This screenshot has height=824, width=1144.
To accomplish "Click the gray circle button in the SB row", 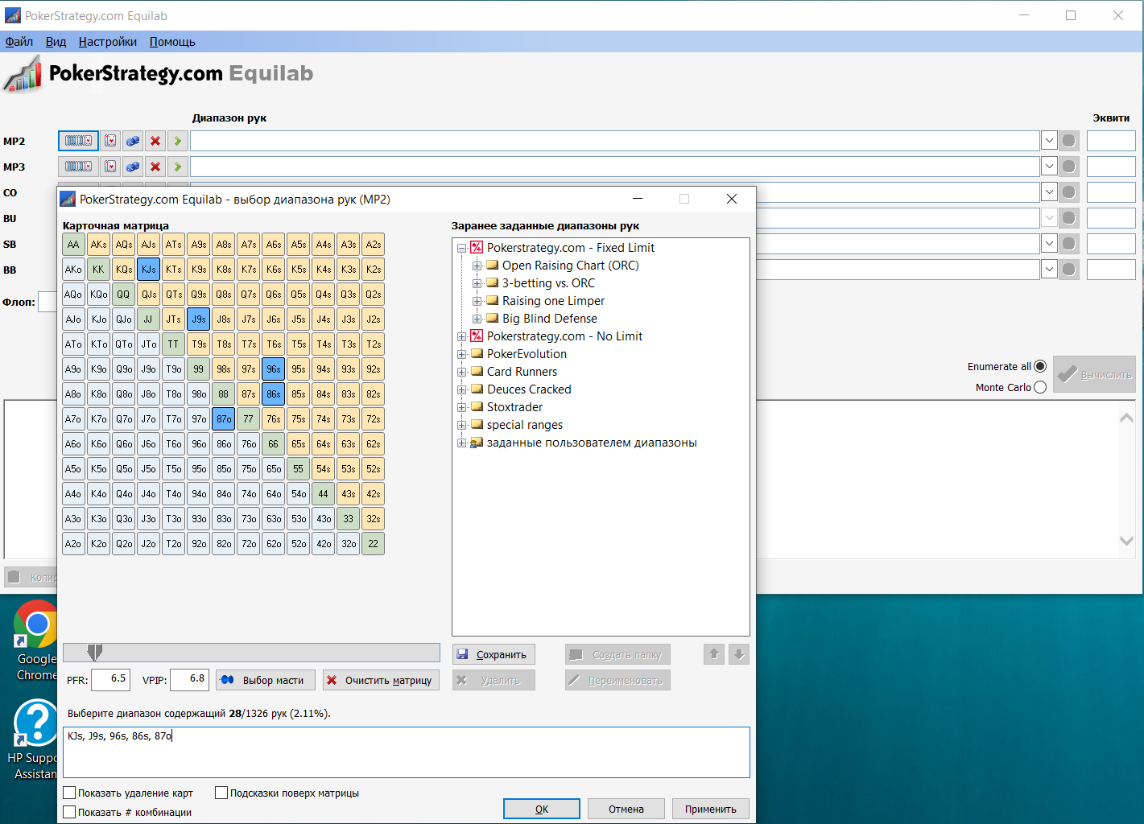I will pyautogui.click(x=1069, y=244).
